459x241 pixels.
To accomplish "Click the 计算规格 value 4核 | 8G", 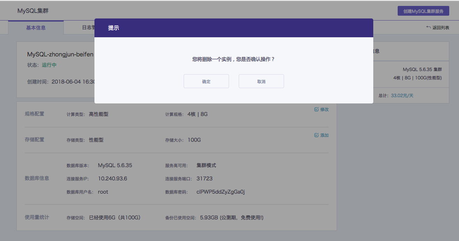I will click(198, 114).
